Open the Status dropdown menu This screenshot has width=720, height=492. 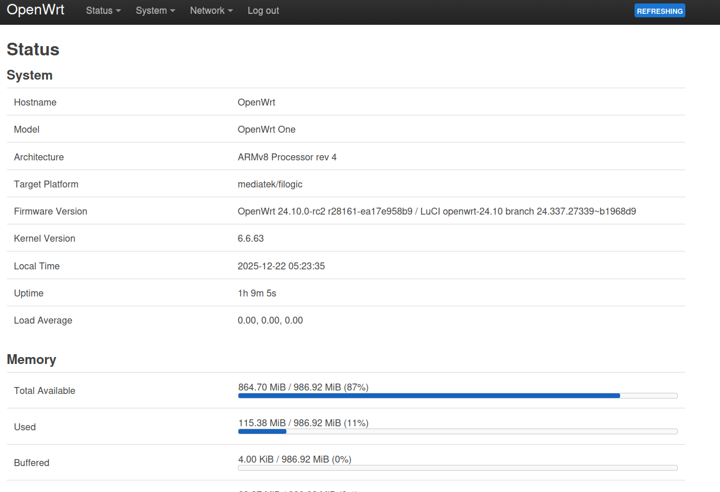tap(103, 11)
